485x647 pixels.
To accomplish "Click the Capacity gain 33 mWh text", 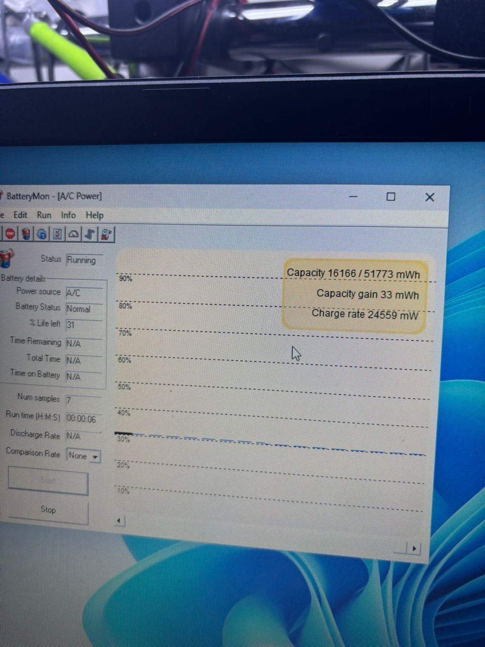I will click(368, 294).
